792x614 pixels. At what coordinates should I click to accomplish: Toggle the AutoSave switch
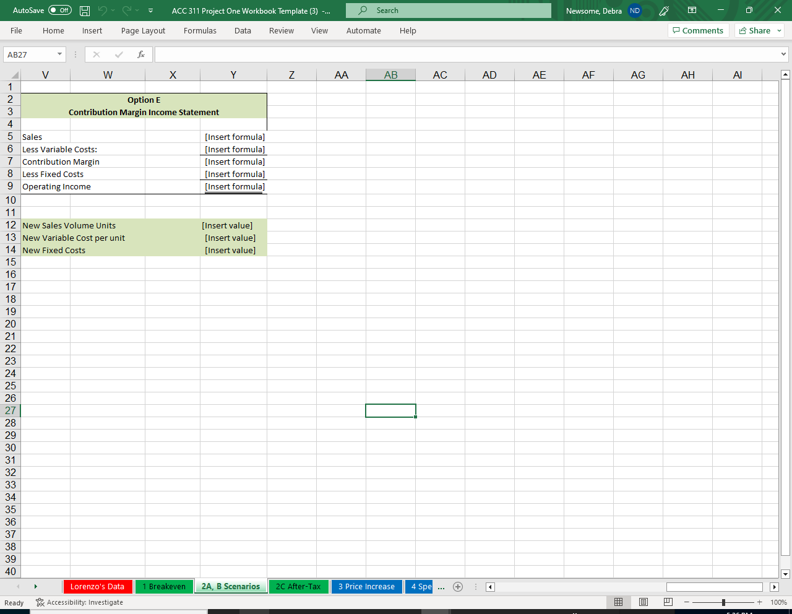pyautogui.click(x=60, y=11)
